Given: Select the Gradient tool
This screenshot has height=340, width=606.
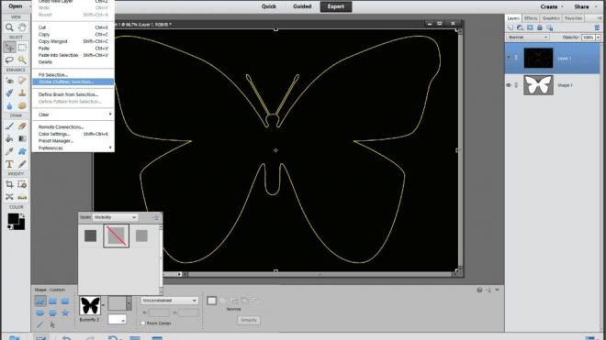Looking at the screenshot, I should click(x=22, y=138).
